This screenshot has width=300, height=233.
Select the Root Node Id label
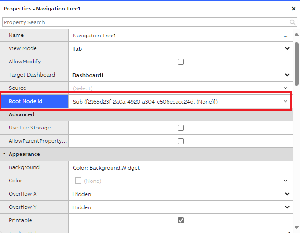25,101
